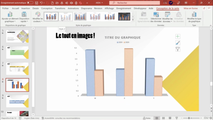Collapse the ribbon with the chevron
Viewport: 213px width, 120px height.
[x=211, y=25]
